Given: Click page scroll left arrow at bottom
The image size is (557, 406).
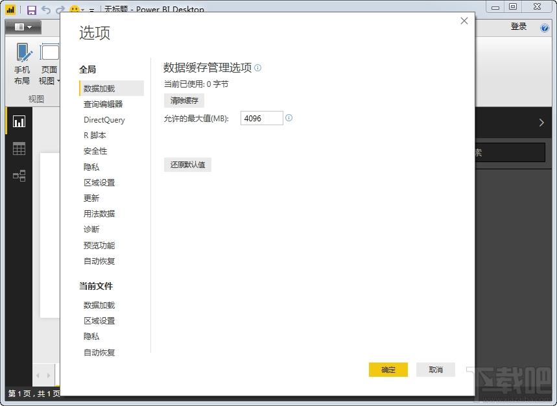Looking at the screenshot, I should tap(38, 375).
